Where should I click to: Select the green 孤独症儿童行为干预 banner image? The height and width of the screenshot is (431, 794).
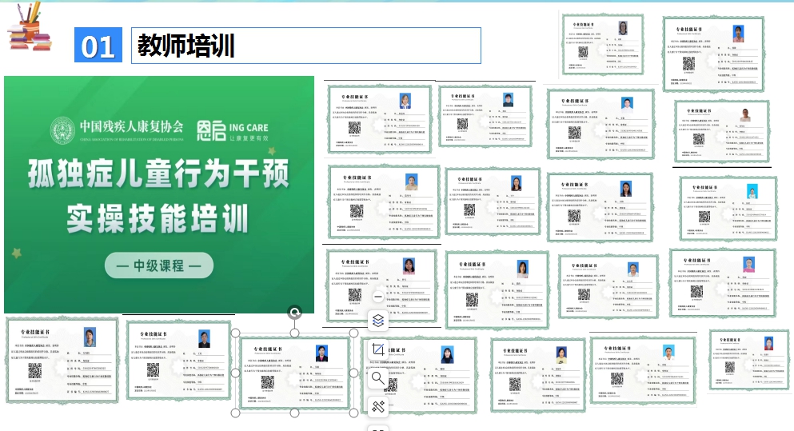159,195
